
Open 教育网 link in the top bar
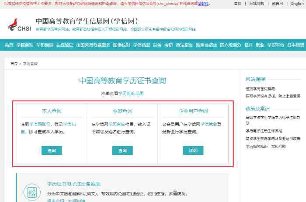pyautogui.click(x=278, y=3)
